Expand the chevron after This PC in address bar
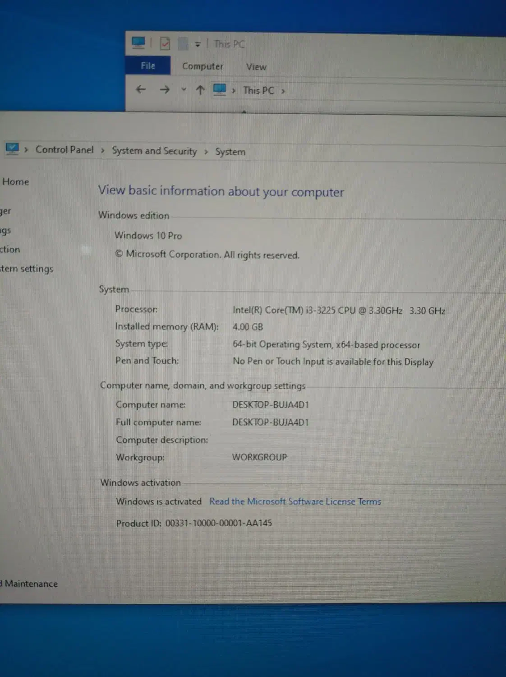The width and height of the screenshot is (506, 677). pyautogui.click(x=283, y=91)
